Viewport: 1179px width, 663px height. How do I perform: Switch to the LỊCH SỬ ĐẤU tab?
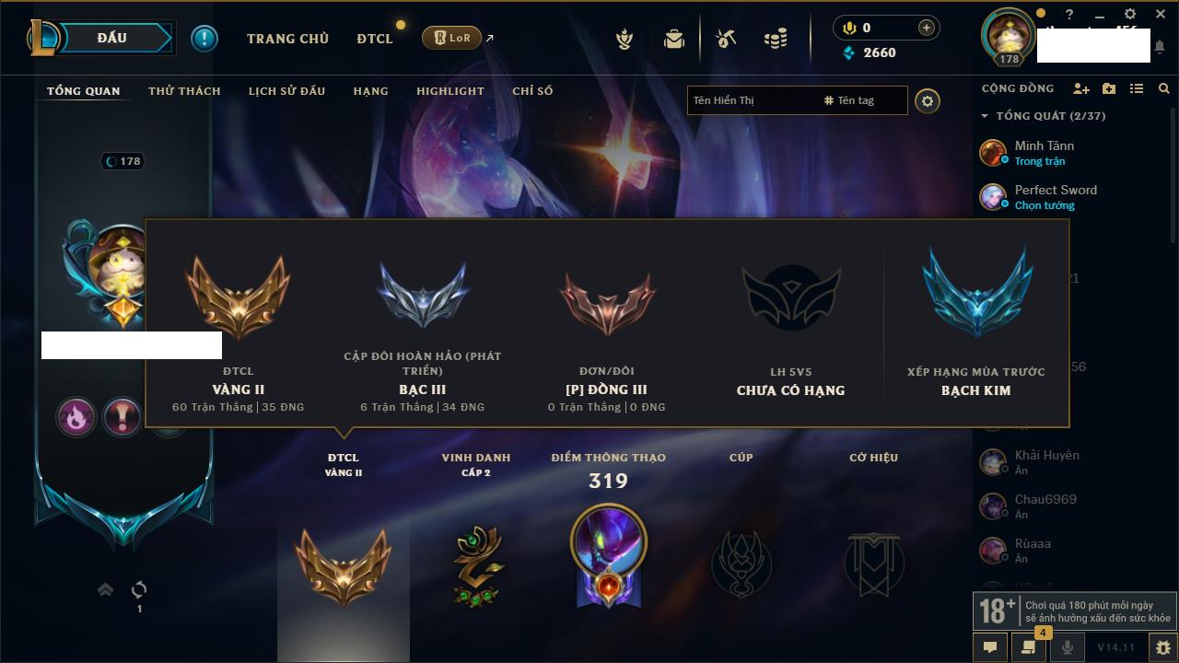pyautogui.click(x=286, y=91)
